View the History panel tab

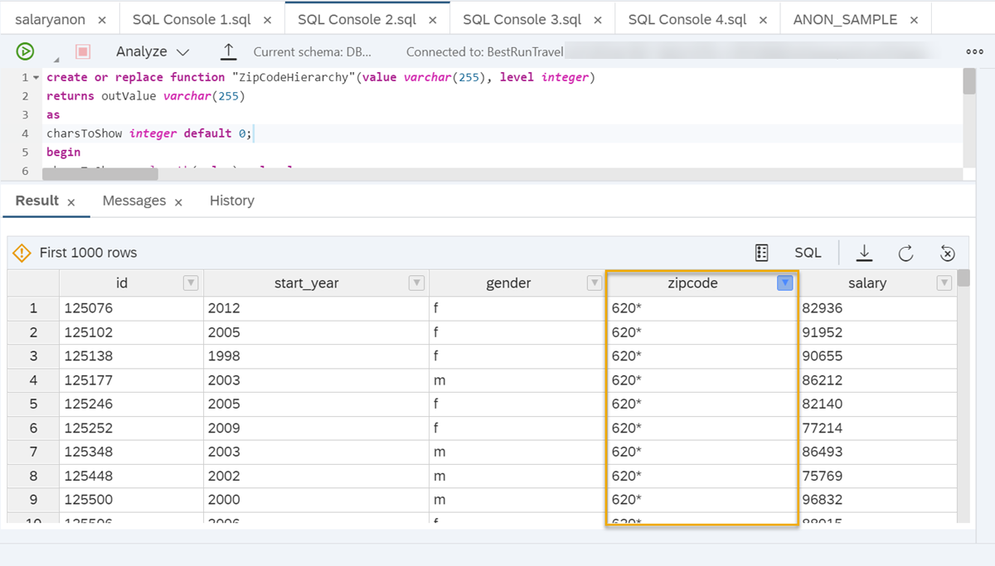[x=232, y=201]
